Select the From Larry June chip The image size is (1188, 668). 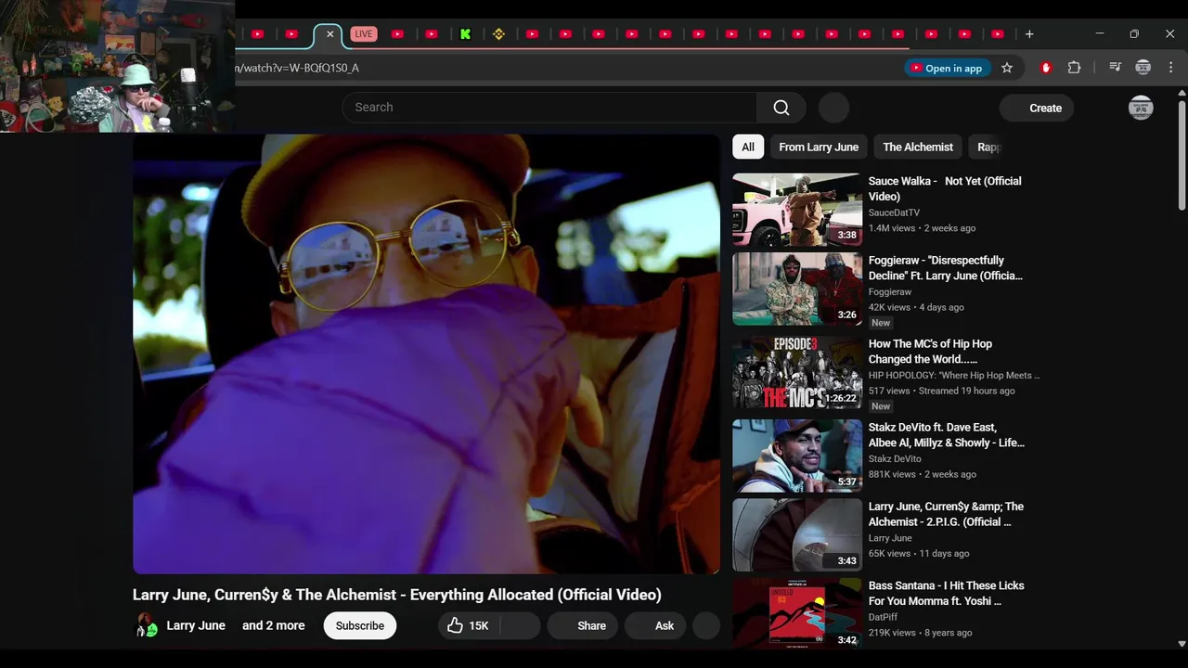(x=819, y=147)
